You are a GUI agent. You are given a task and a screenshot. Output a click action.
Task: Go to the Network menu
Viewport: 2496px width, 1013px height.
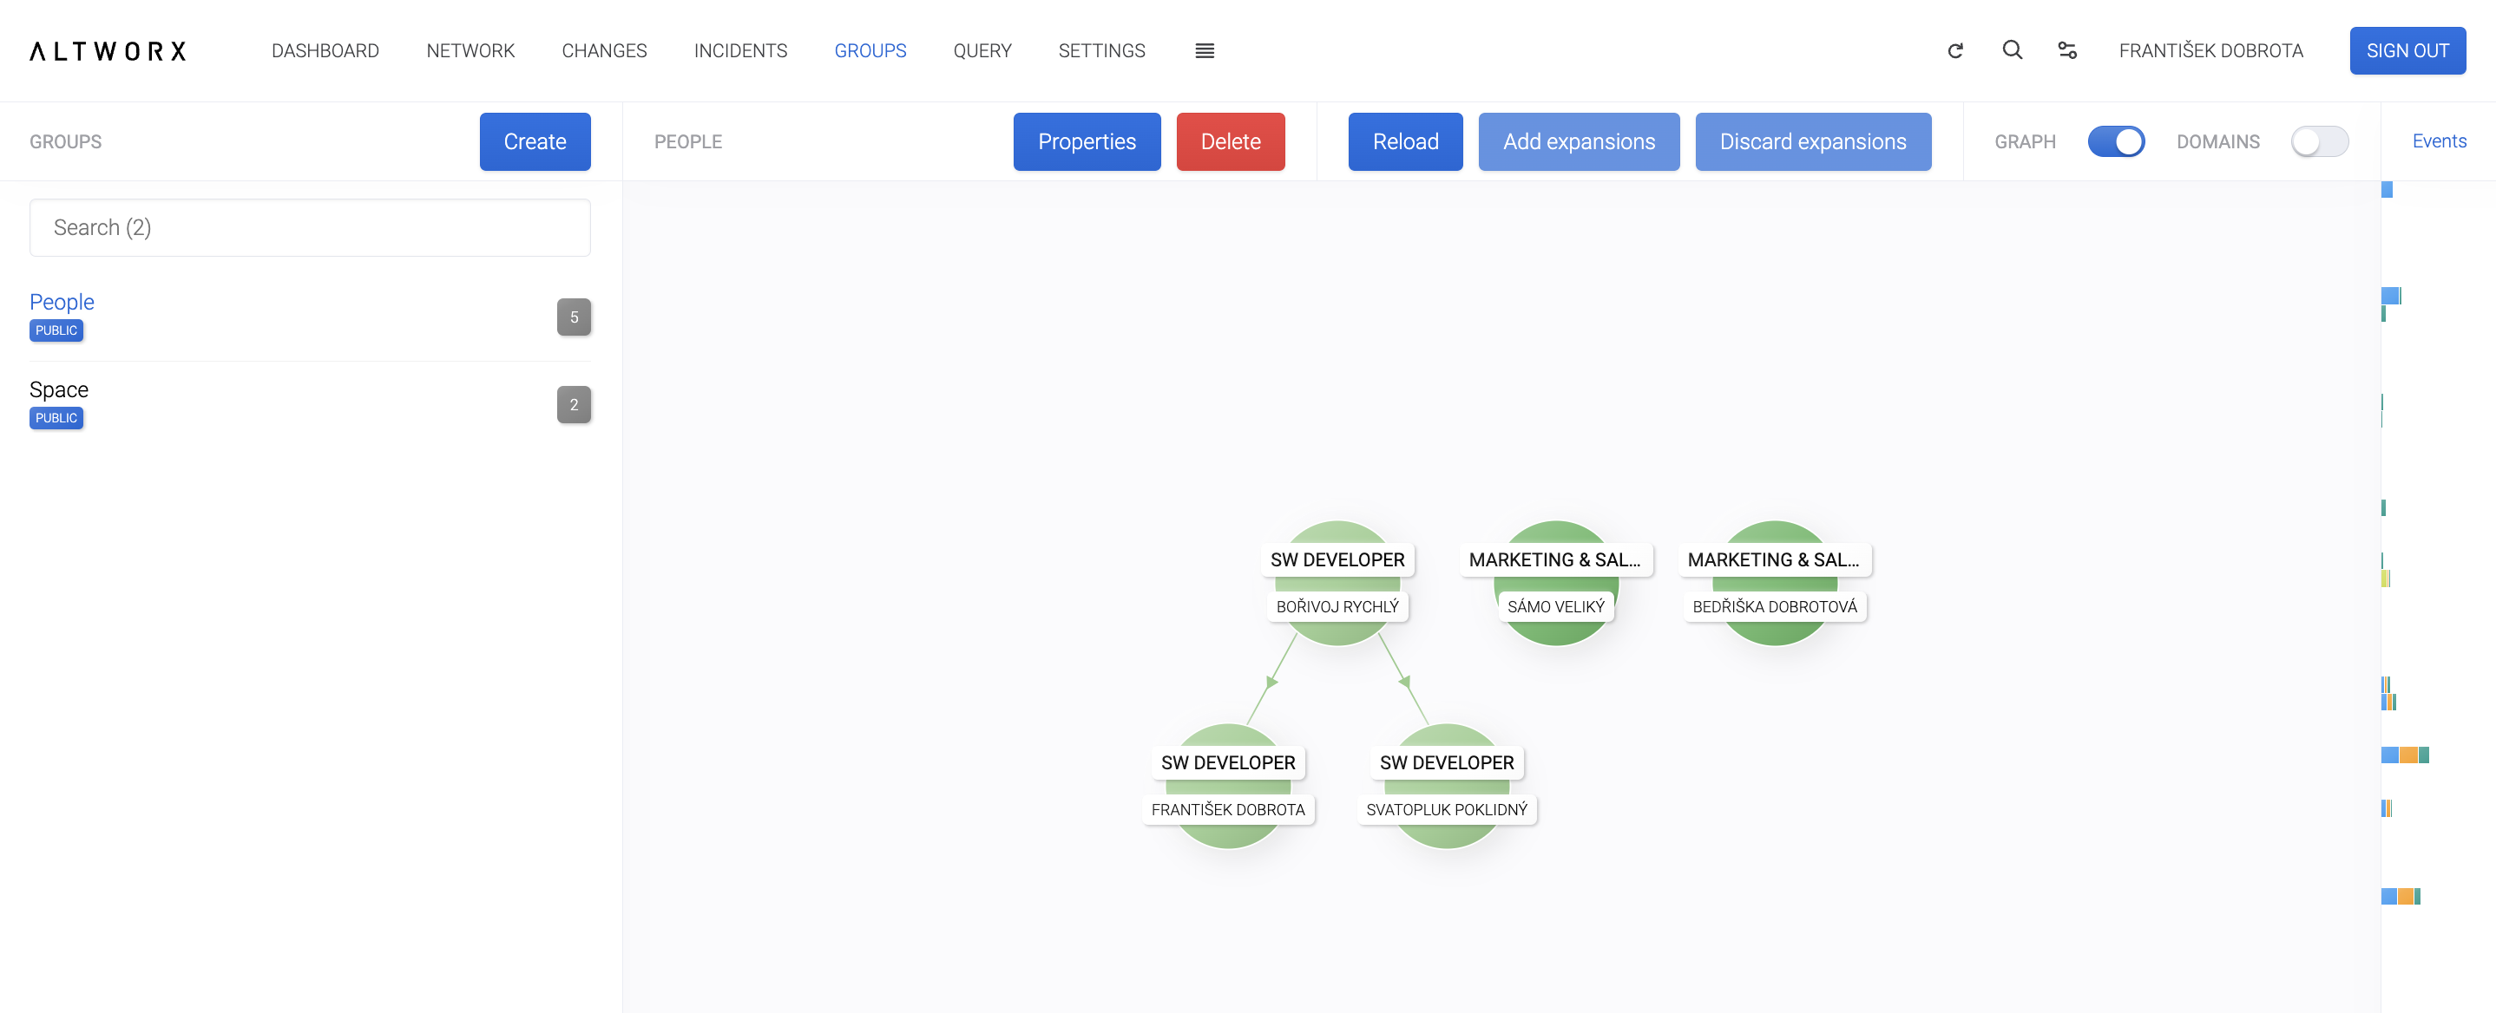click(x=470, y=50)
